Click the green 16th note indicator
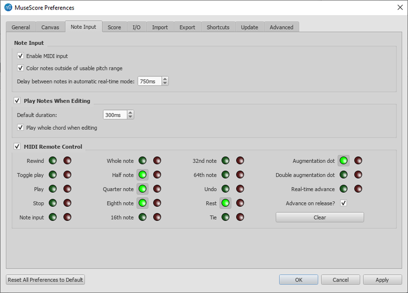This screenshot has height=293, width=408. (x=142, y=217)
